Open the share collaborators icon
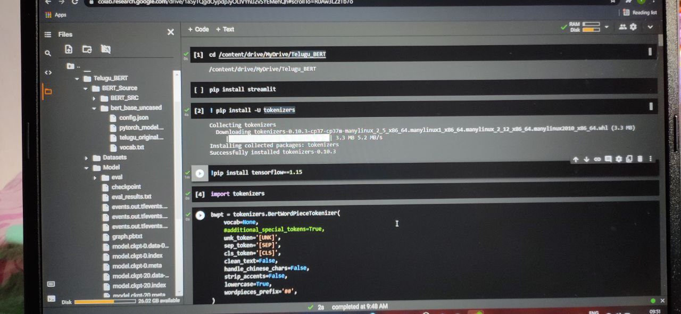 click(x=622, y=27)
